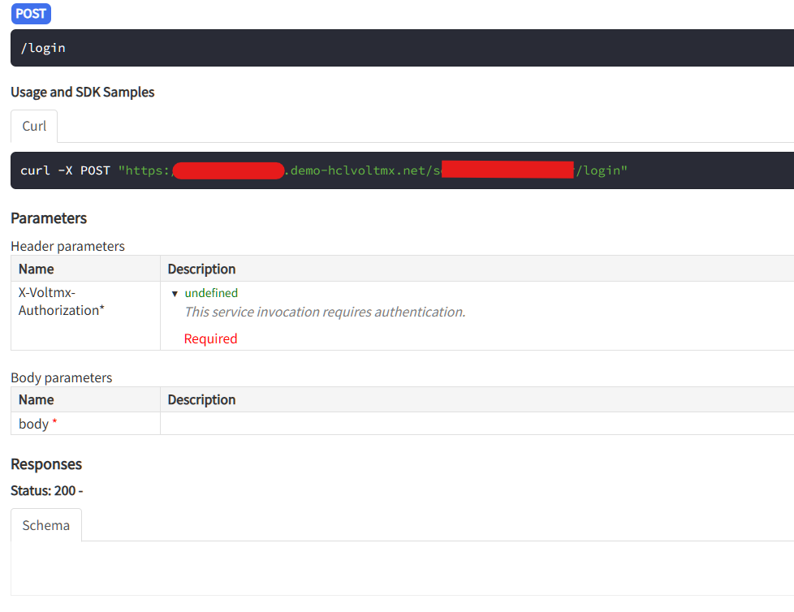This screenshot has height=612, width=794.
Task: Click the Header parameters label
Action: coord(67,246)
